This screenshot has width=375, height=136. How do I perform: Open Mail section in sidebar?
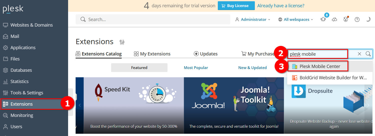[x=15, y=36]
